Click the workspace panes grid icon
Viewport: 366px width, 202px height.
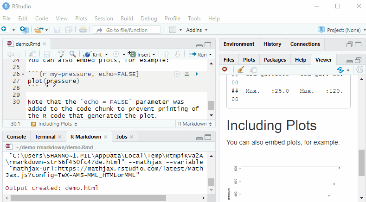click(172, 30)
